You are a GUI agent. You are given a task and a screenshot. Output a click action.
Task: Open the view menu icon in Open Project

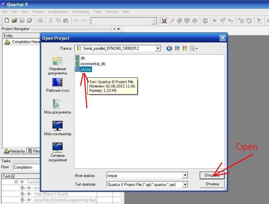[193, 48]
